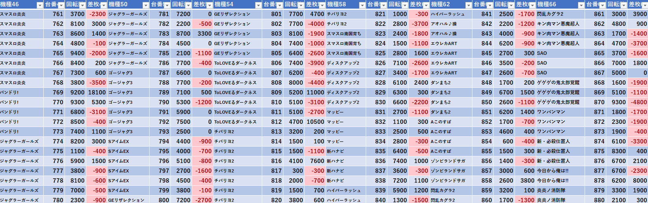Image resolution: width=648 pixels, height=203 pixels.
Task: Select the マッピー cell for machine 831
Action: 346,112
